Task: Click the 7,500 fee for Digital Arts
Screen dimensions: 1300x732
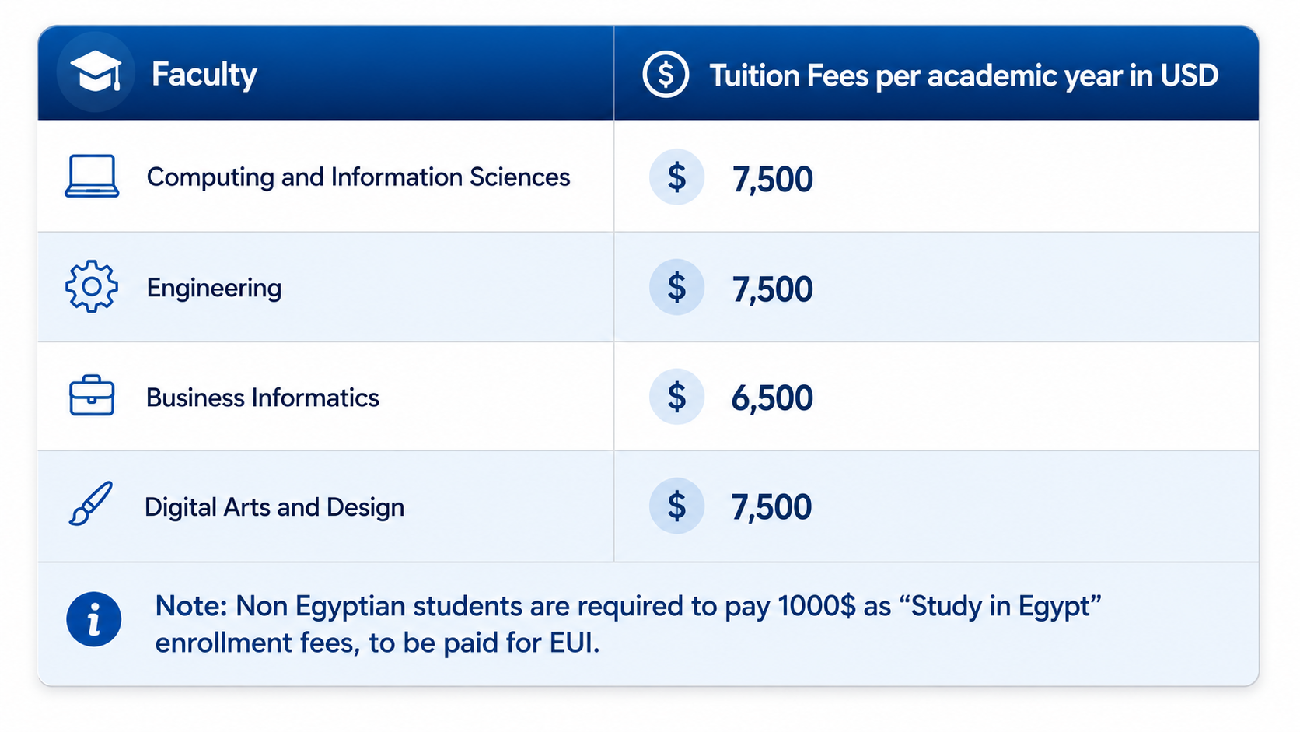Action: click(x=771, y=507)
